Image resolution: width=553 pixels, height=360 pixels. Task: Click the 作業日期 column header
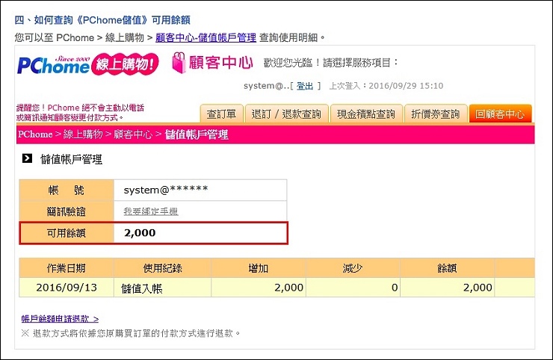(x=67, y=268)
